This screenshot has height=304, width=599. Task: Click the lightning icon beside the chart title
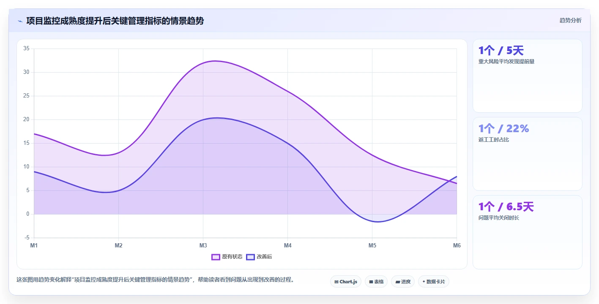tap(20, 21)
